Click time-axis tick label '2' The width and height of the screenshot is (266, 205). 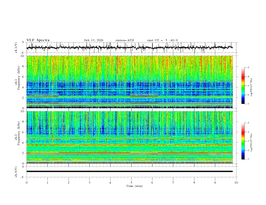tap(69, 183)
